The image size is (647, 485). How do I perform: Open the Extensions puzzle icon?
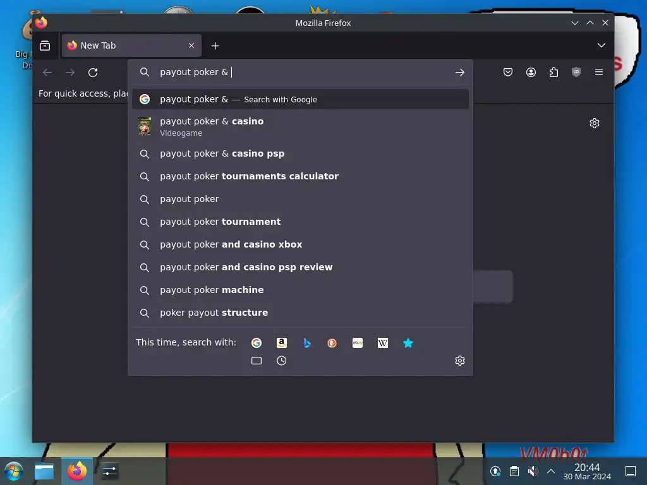coord(553,72)
